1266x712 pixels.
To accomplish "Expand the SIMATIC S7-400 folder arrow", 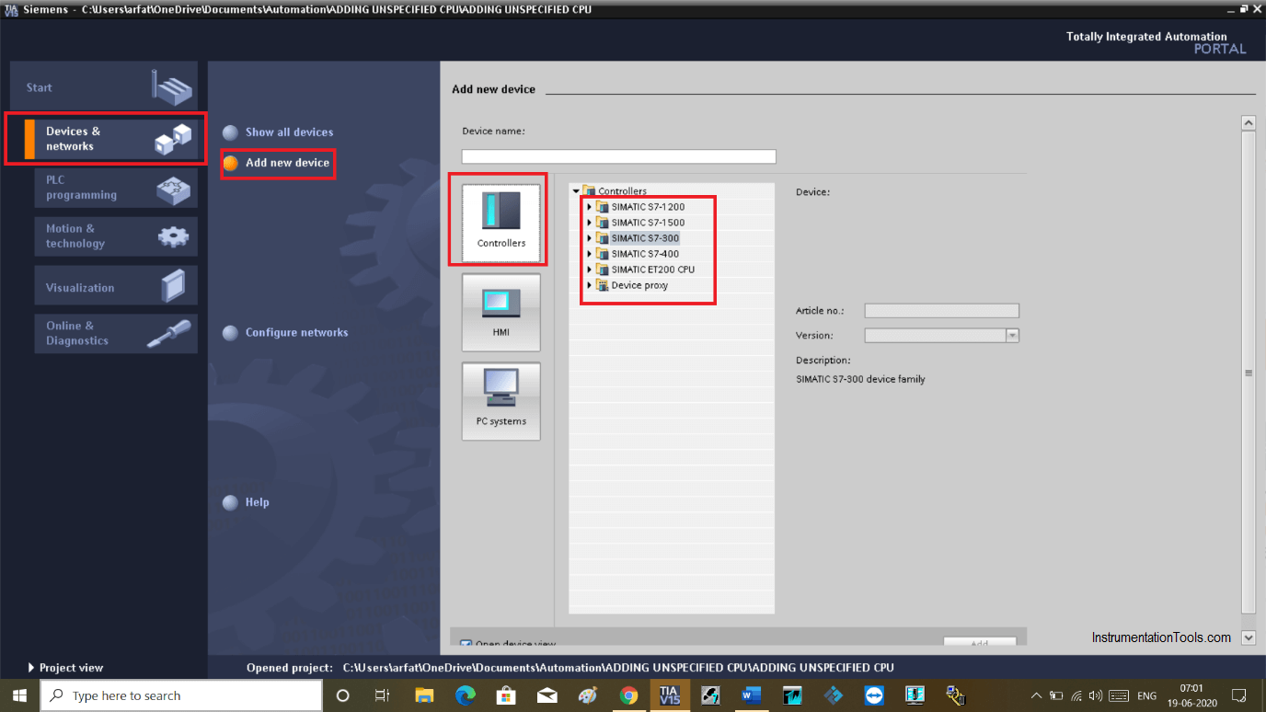I will click(589, 254).
